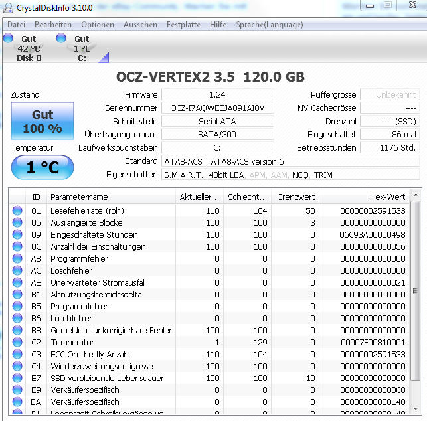Click the scrollbar up arrow in SMART table

point(416,195)
